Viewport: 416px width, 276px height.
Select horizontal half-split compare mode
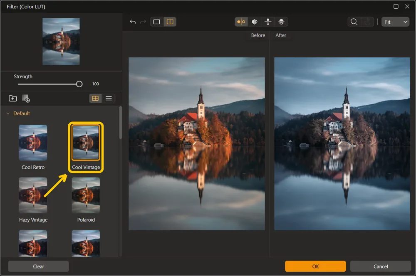point(281,22)
